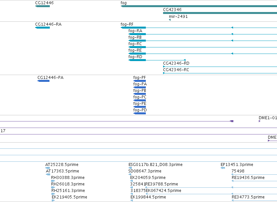Click the RE34773.5prime EST label
This screenshot has height=202, width=277.
coord(248,197)
